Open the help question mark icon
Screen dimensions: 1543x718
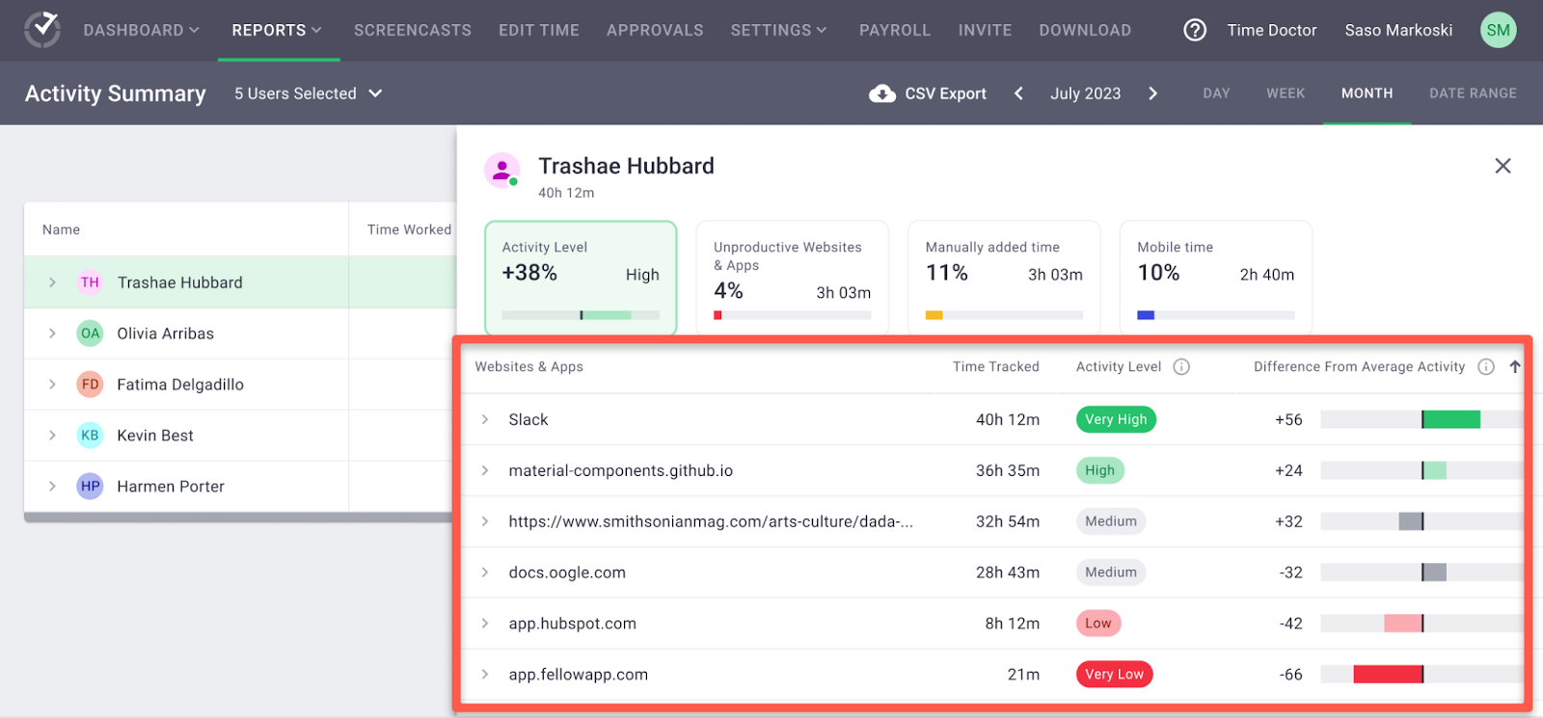tap(1195, 31)
